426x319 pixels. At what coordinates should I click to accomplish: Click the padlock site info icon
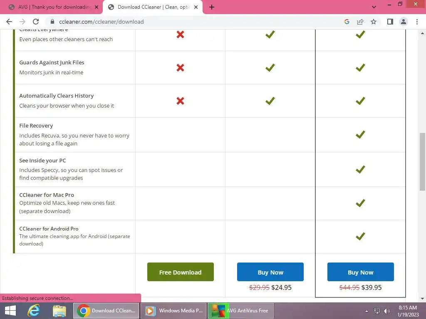tap(52, 22)
